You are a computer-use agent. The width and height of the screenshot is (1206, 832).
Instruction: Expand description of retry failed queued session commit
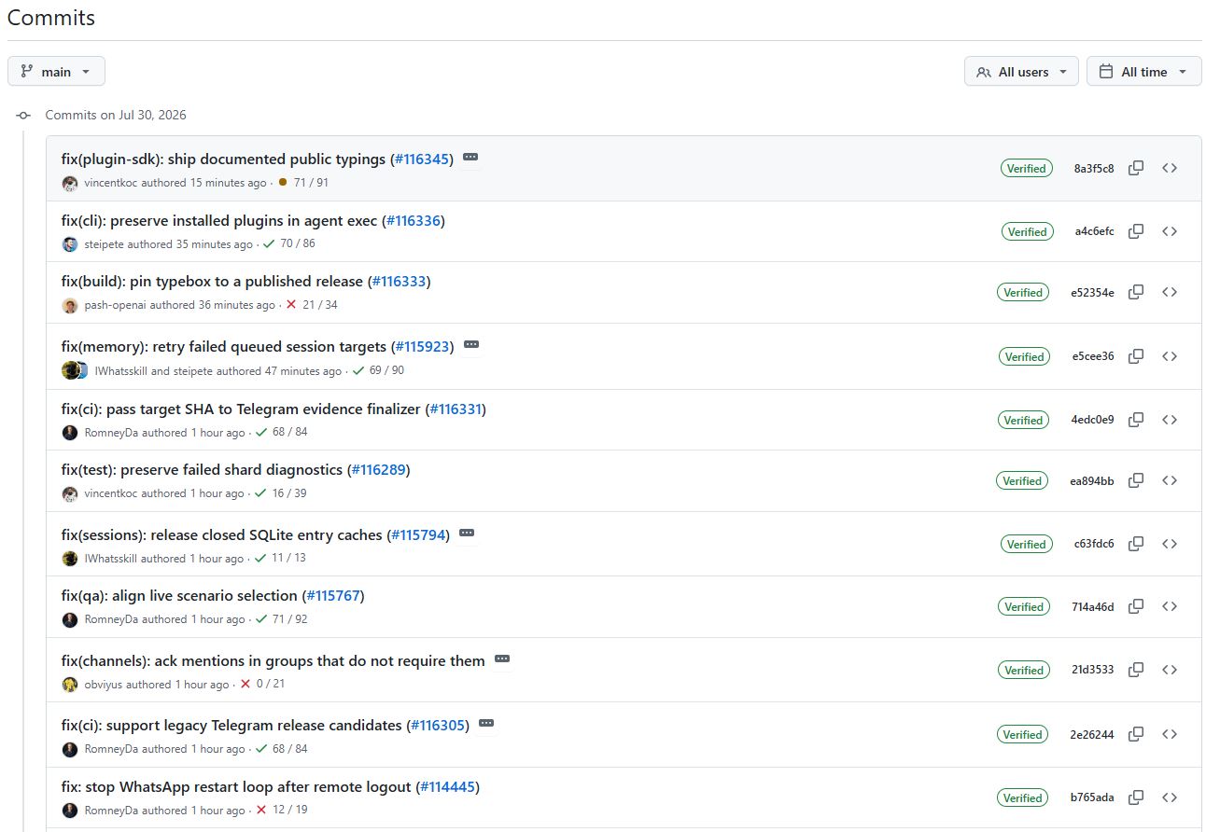pos(471,345)
